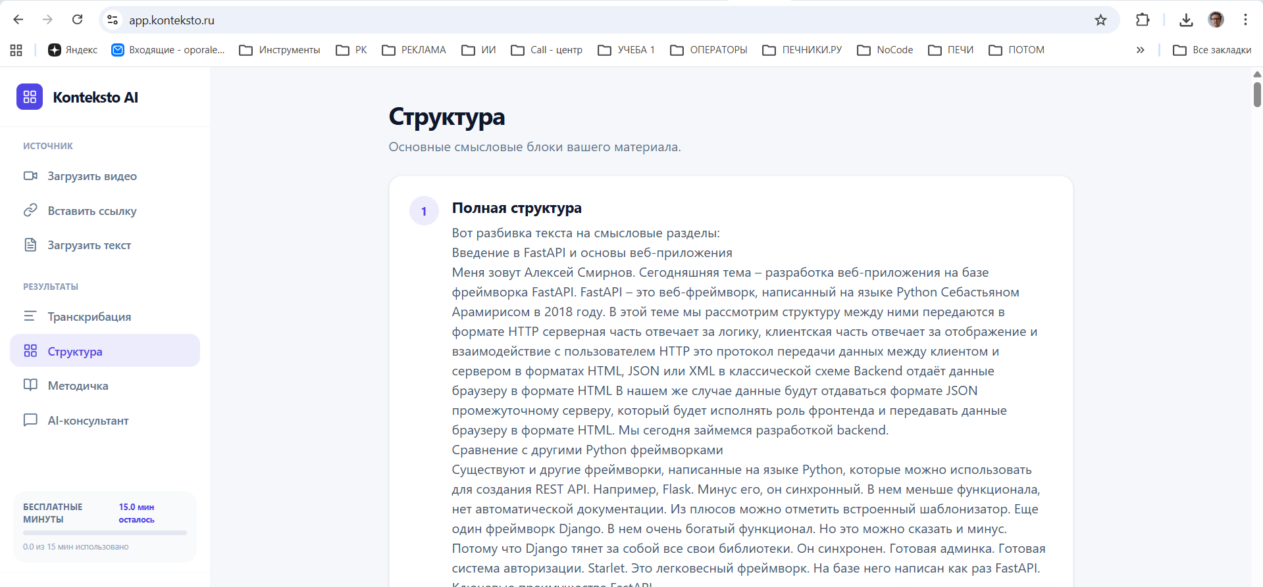Open the AI-консультант section
The width and height of the screenshot is (1263, 587).
coord(105,420)
